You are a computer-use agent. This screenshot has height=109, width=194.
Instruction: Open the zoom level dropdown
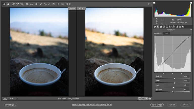tap(17, 99)
